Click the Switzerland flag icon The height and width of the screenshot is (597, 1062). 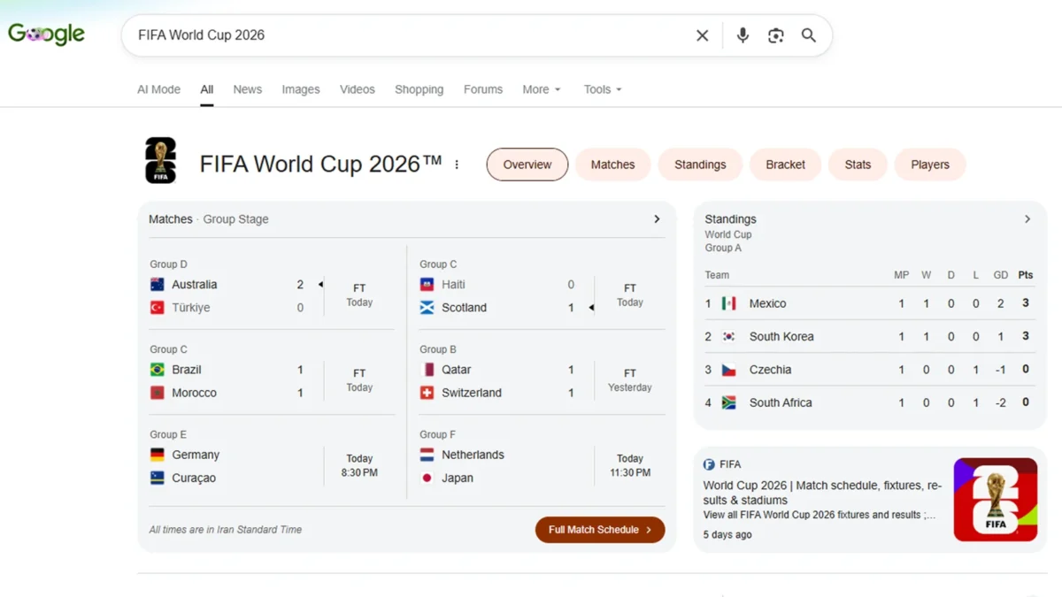(x=427, y=393)
